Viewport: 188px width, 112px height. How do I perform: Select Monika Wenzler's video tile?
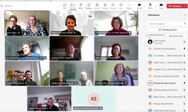tap(116, 48)
